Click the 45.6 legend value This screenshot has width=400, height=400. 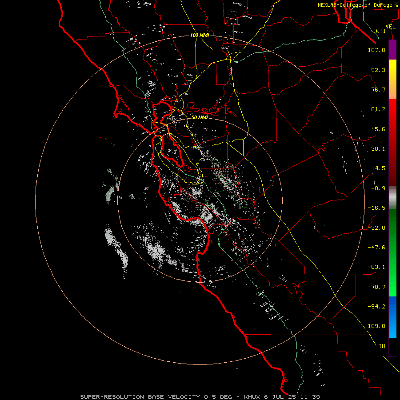click(x=378, y=129)
